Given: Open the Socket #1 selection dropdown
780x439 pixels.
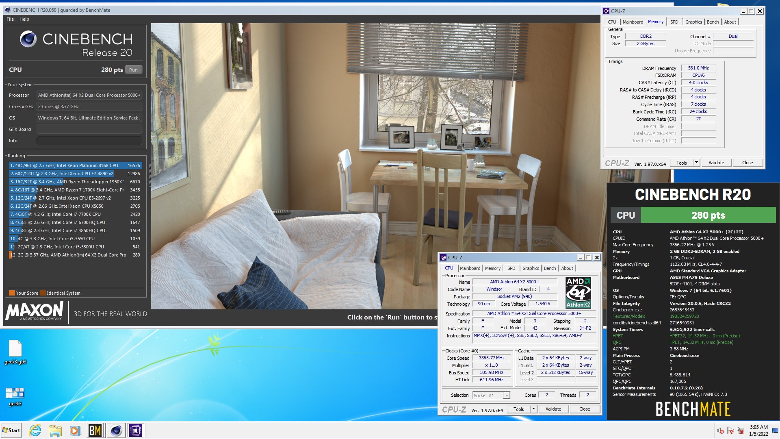Looking at the screenshot, I should (491, 395).
